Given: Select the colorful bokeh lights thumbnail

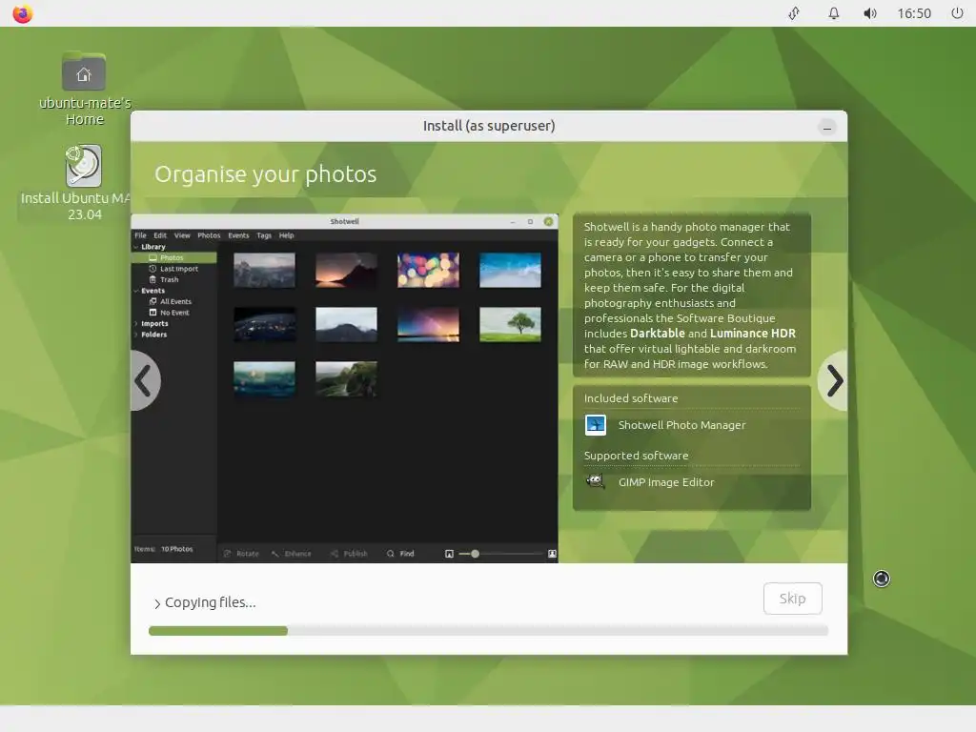Looking at the screenshot, I should pyautogui.click(x=428, y=270).
